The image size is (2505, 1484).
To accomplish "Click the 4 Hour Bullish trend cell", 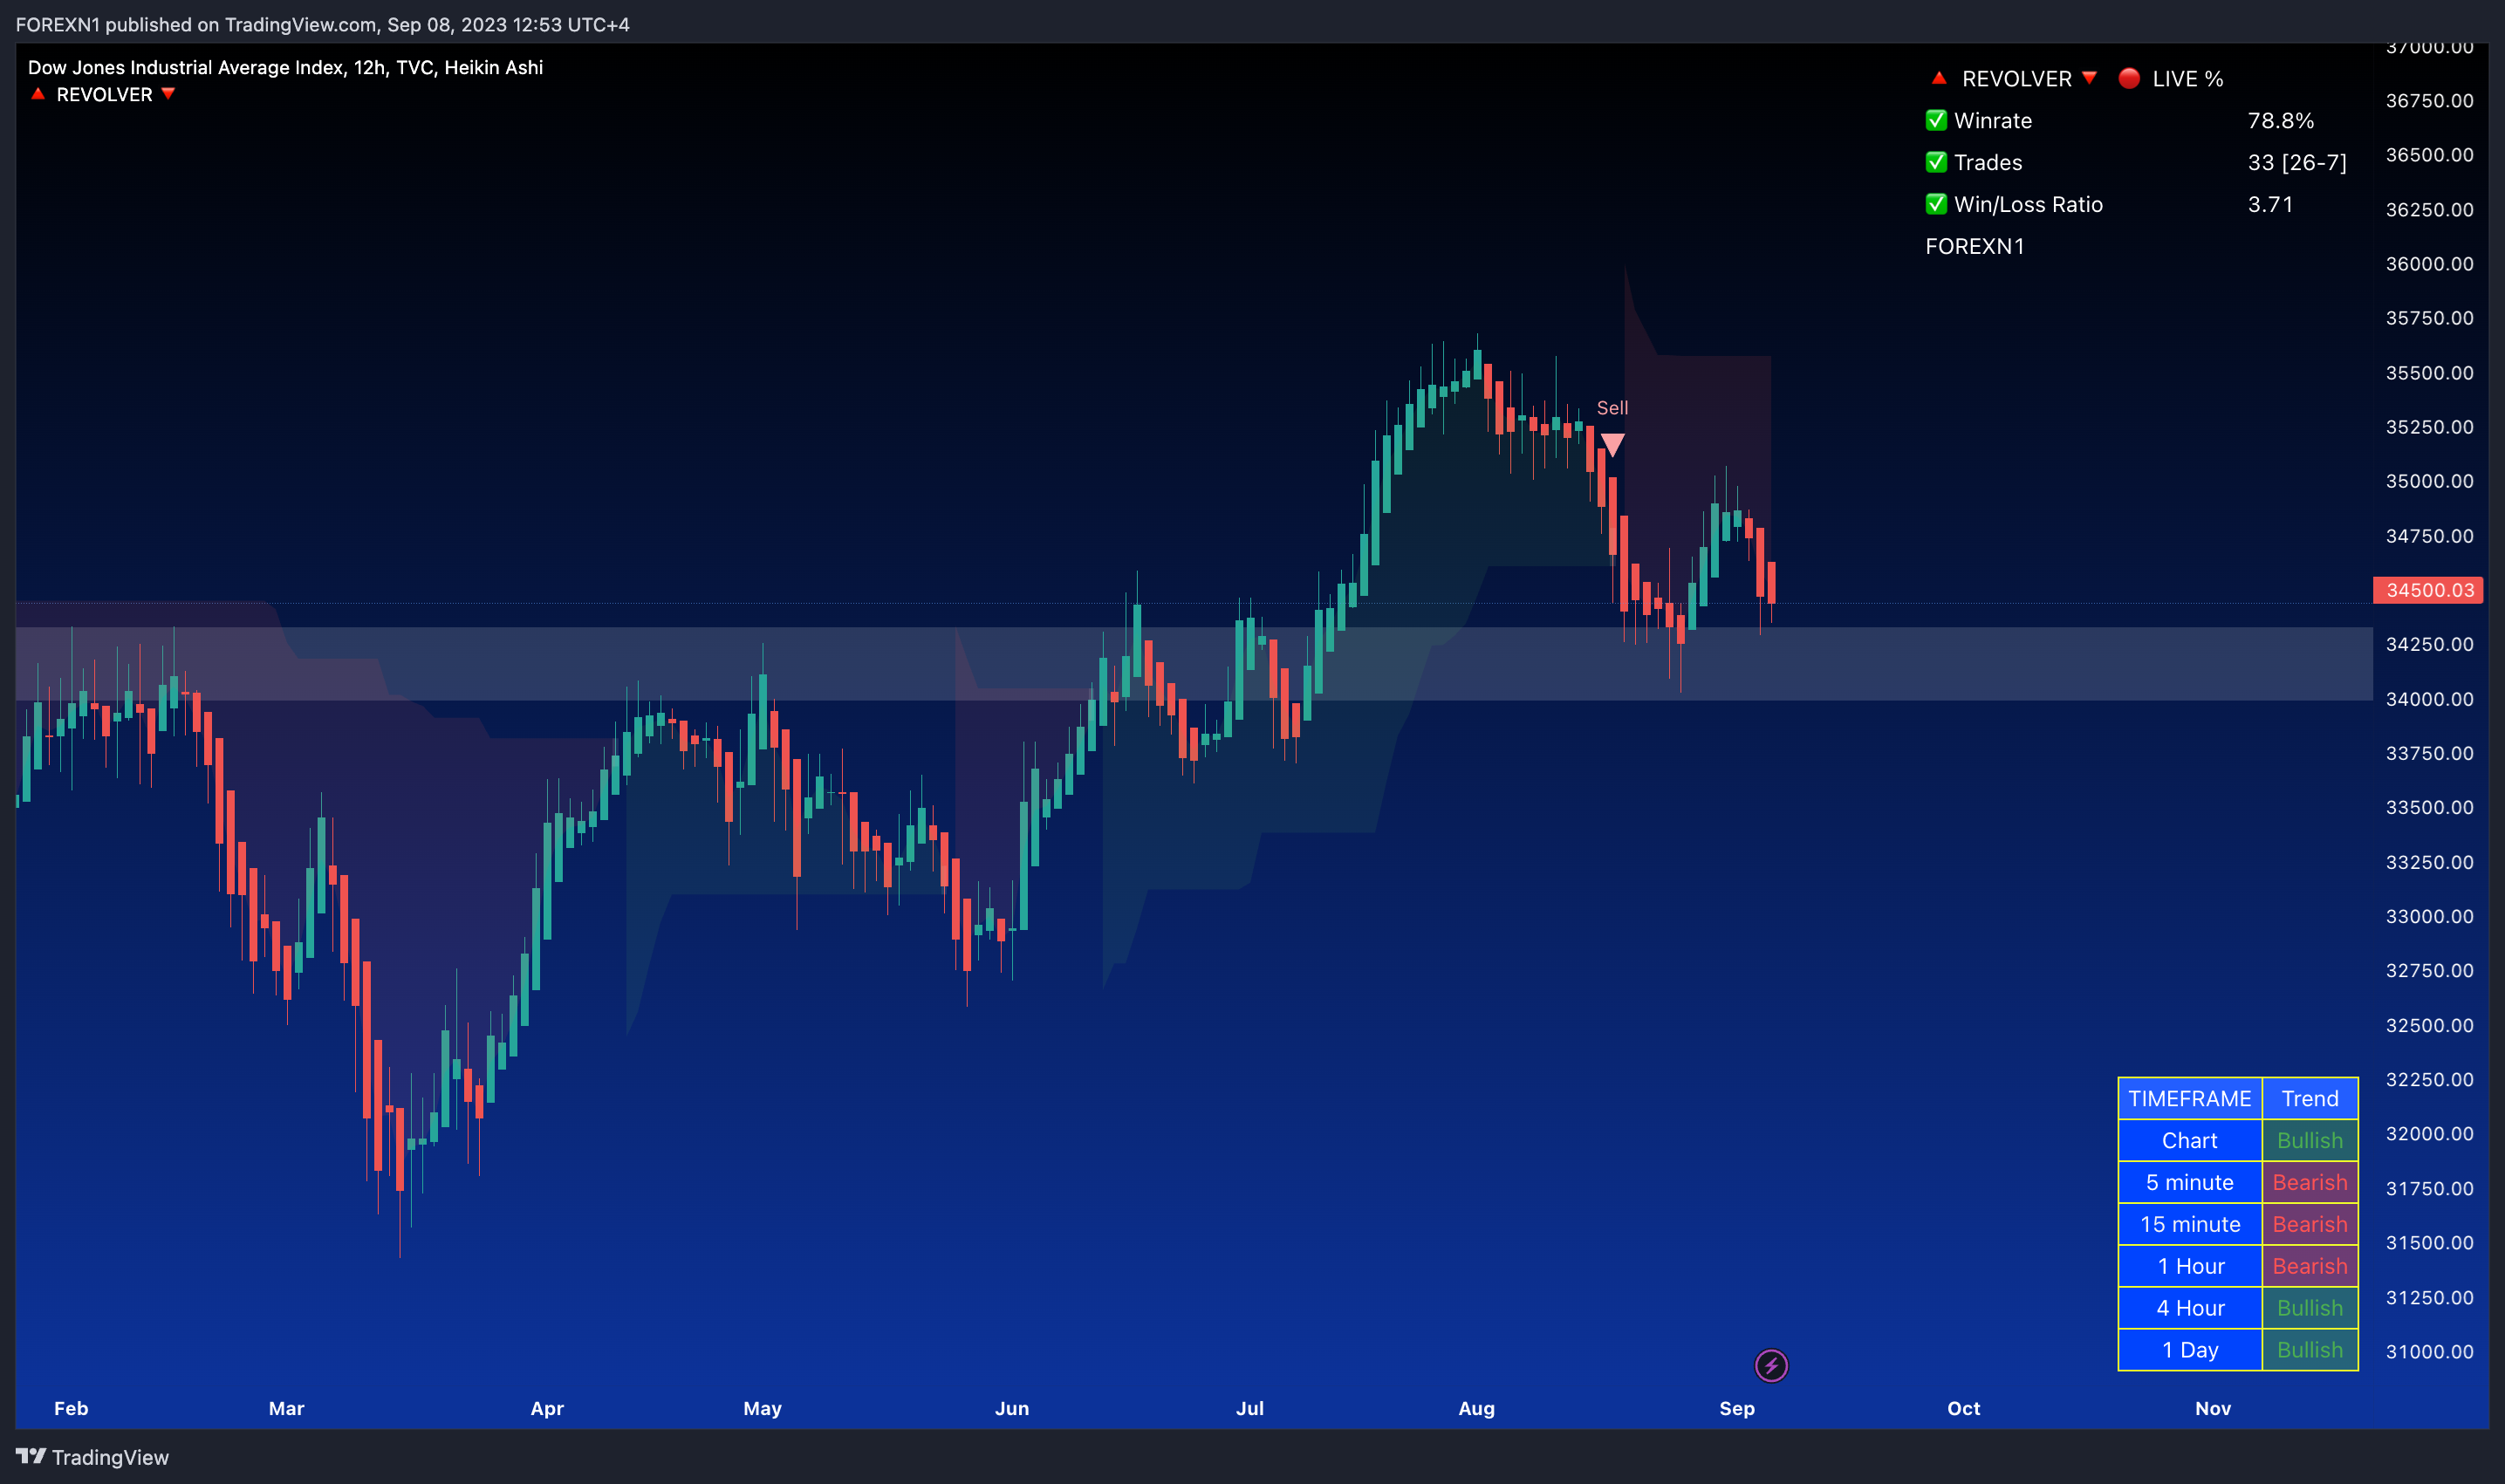I will (x=2310, y=1308).
